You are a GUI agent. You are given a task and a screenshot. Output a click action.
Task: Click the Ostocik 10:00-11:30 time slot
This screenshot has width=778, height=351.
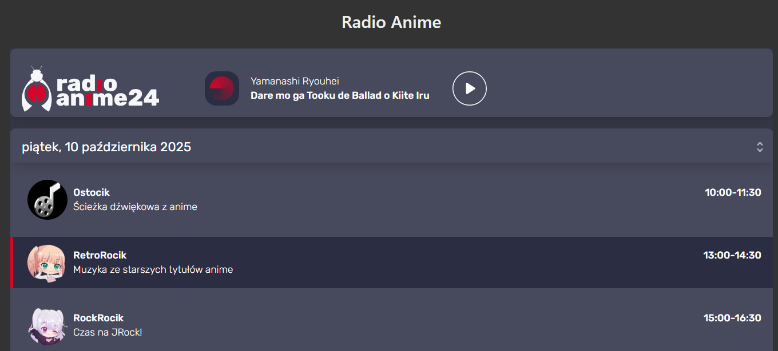(x=733, y=192)
